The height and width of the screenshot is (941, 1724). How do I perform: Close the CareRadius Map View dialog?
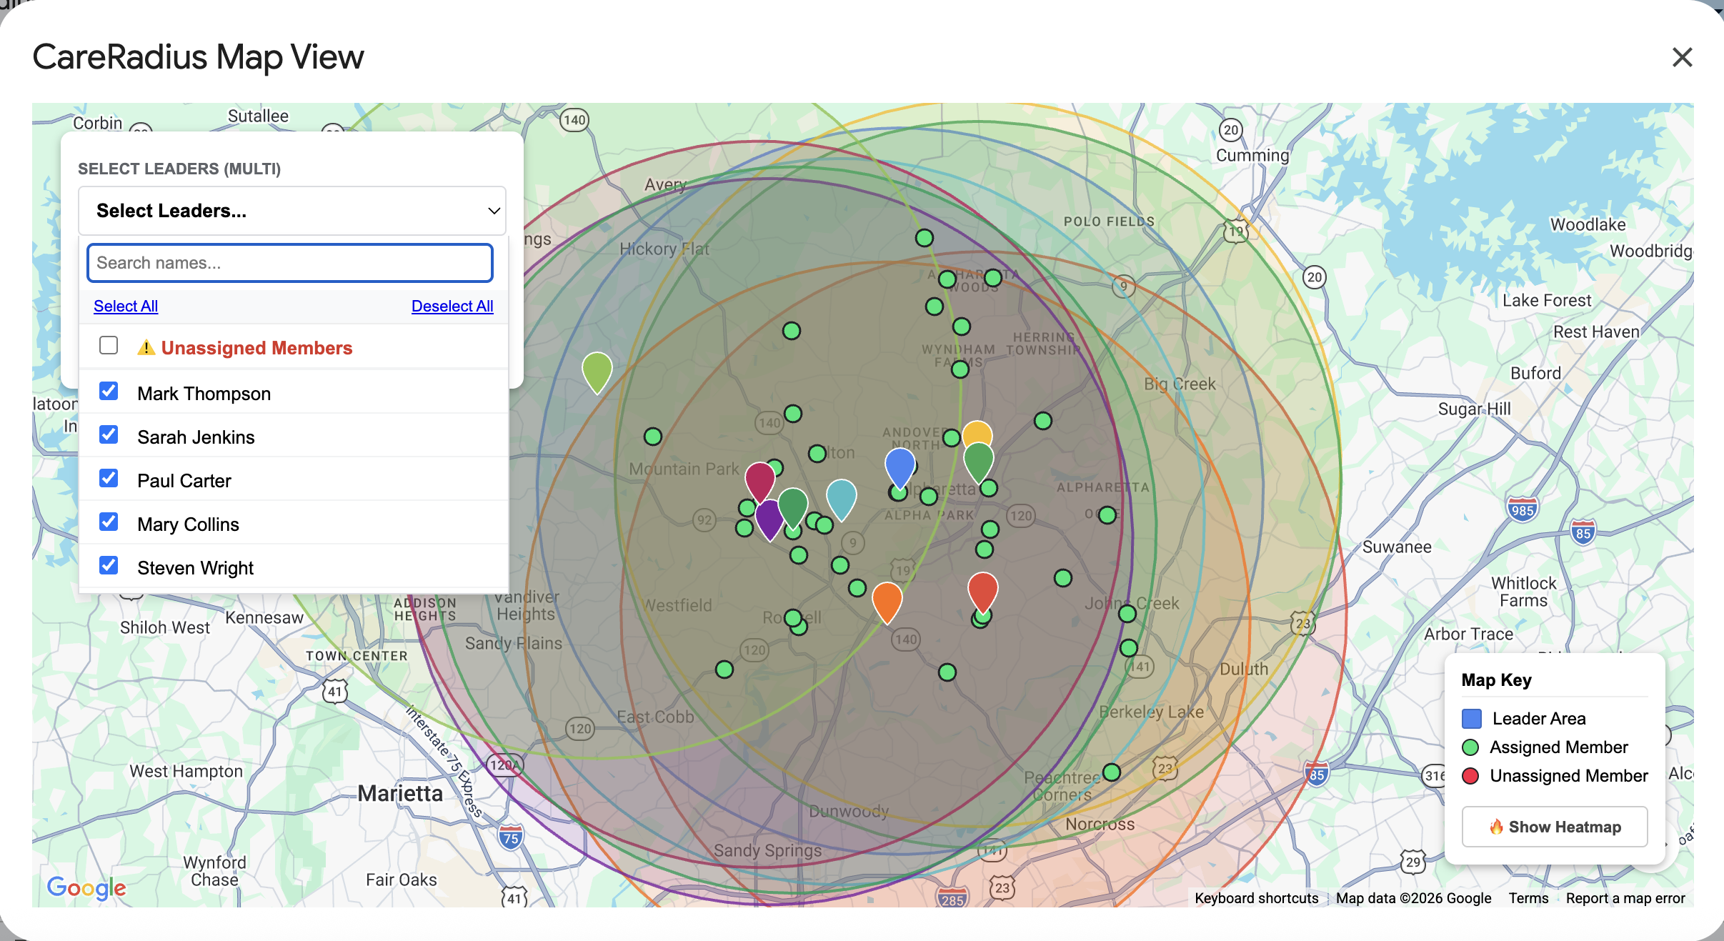(1682, 57)
